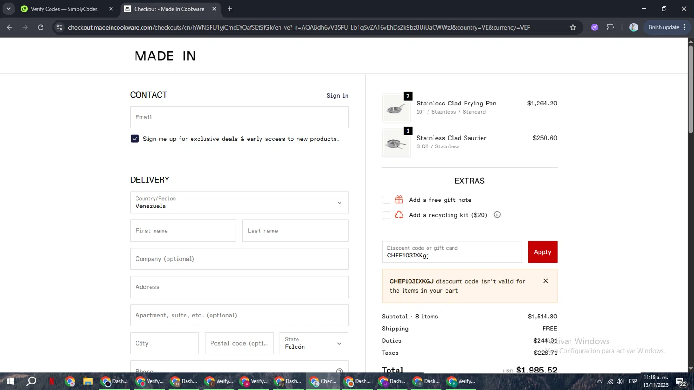Viewport: 694px width, 390px height.
Task: Open the active Chec... Chrome taskbar window
Action: pyautogui.click(x=323, y=381)
